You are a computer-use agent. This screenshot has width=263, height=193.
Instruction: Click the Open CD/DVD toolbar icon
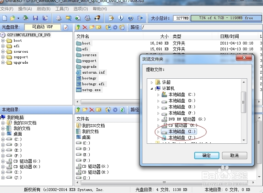click(x=25, y=18)
